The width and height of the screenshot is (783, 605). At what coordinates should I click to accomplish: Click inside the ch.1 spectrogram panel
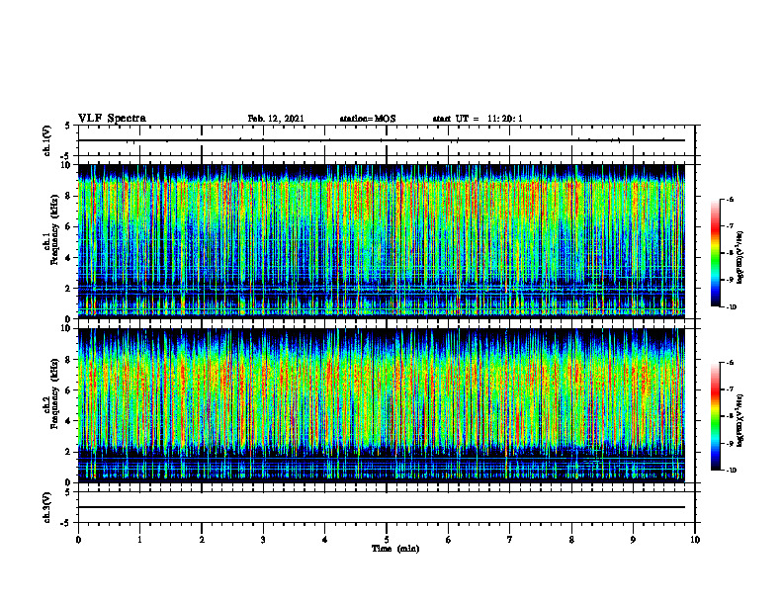382,241
